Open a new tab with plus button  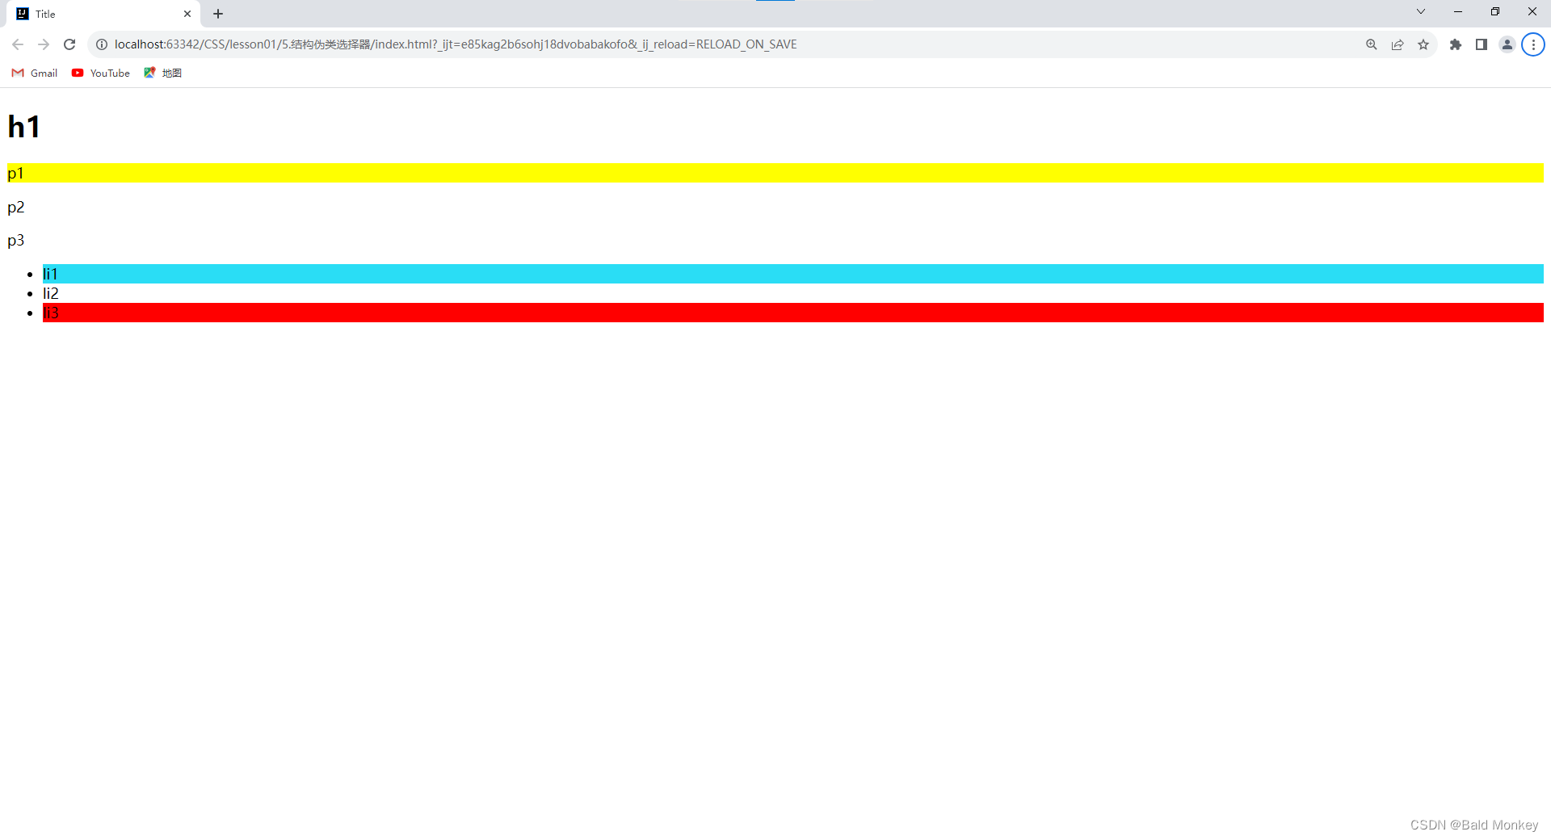tap(218, 14)
